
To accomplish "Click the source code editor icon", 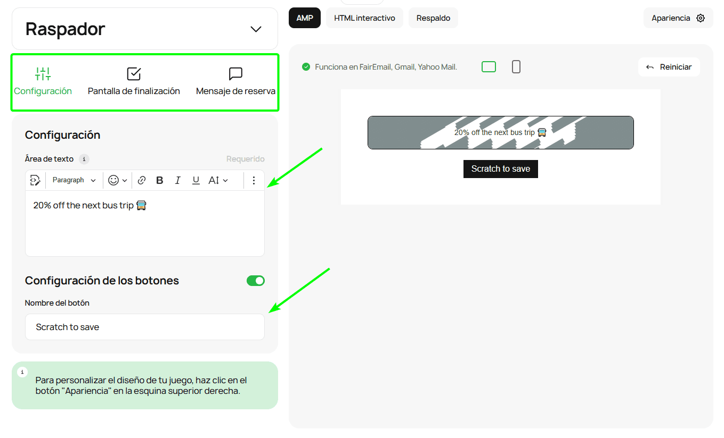I will coord(35,180).
